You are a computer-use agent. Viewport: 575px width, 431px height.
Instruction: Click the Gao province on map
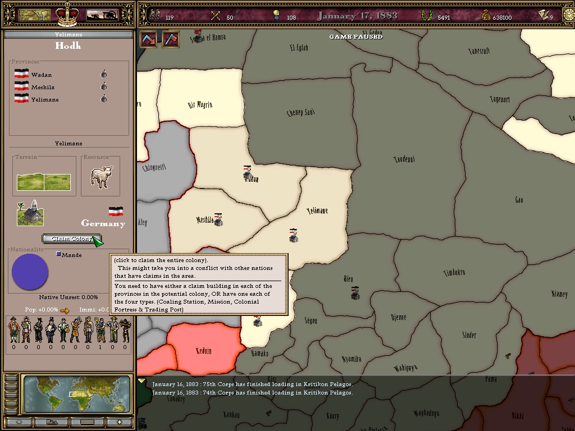tap(519, 200)
